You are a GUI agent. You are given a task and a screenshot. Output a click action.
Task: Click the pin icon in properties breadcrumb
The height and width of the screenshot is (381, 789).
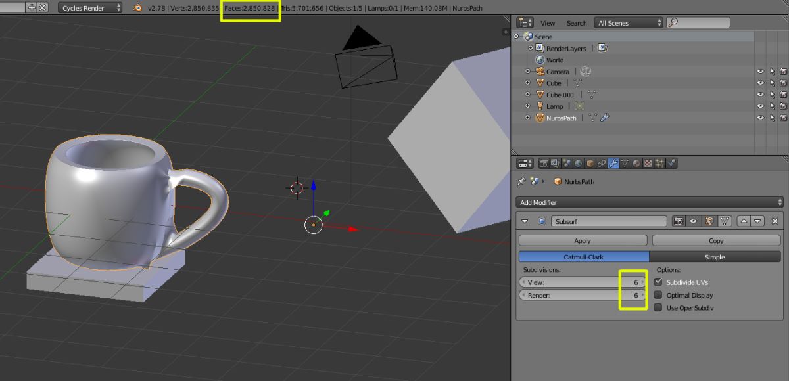521,181
